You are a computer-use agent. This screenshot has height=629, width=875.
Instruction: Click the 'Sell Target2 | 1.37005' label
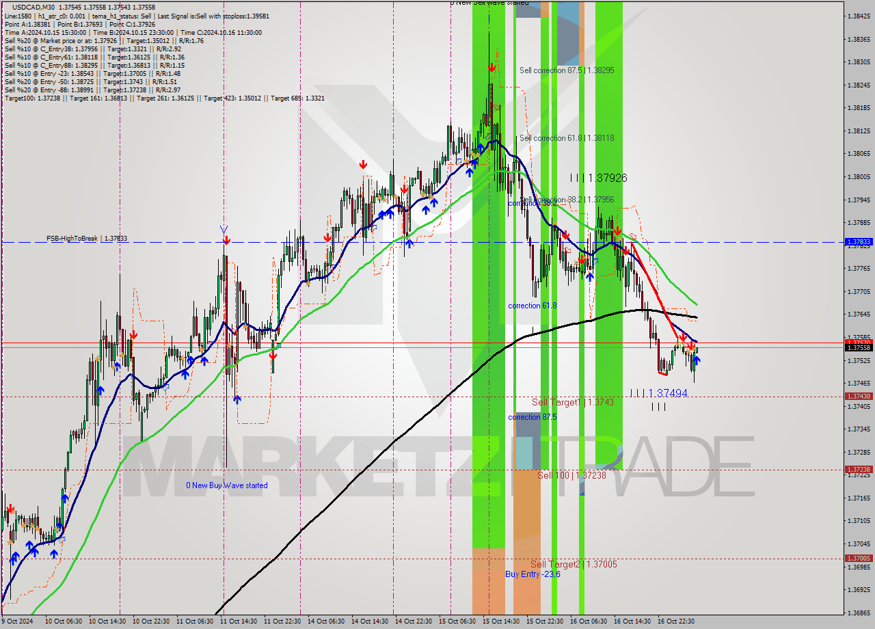click(x=574, y=564)
